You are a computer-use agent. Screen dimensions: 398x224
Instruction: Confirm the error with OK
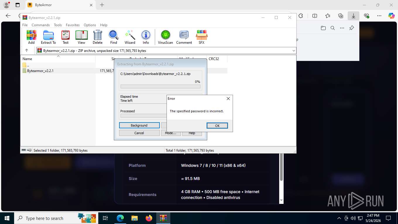coord(217,126)
